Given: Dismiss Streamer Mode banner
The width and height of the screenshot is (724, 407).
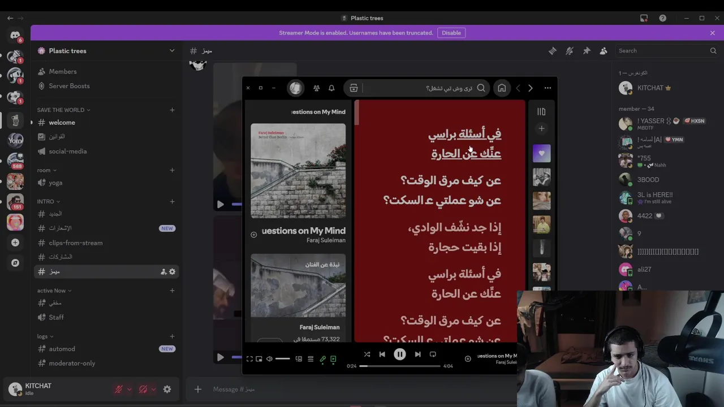Looking at the screenshot, I should pyautogui.click(x=712, y=33).
